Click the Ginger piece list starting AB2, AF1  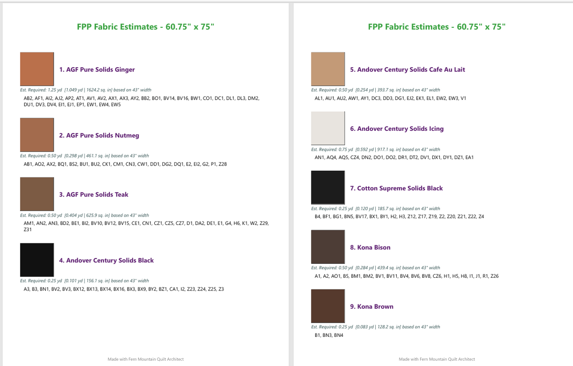click(x=142, y=101)
